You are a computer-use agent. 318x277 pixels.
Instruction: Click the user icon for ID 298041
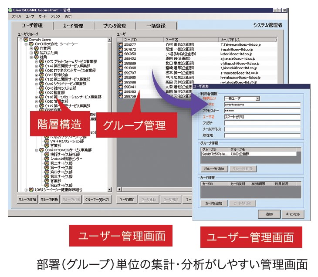(121, 87)
